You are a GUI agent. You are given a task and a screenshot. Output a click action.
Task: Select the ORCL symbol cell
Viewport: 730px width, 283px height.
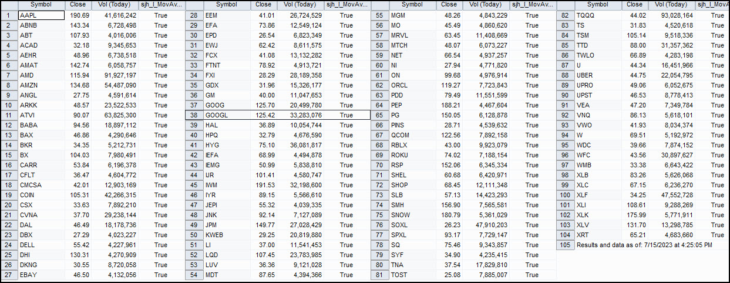click(x=412, y=85)
